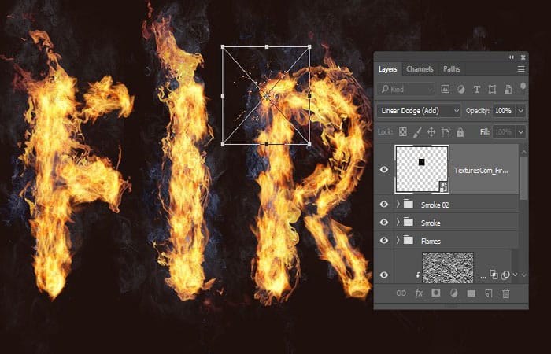Image resolution: width=551 pixels, height=354 pixels.
Task: Add a layer style with fx button
Action: (419, 293)
